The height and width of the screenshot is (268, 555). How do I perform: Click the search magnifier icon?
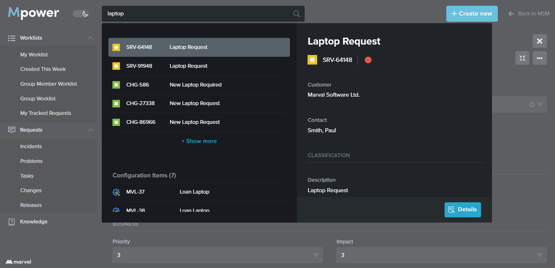pyautogui.click(x=296, y=14)
